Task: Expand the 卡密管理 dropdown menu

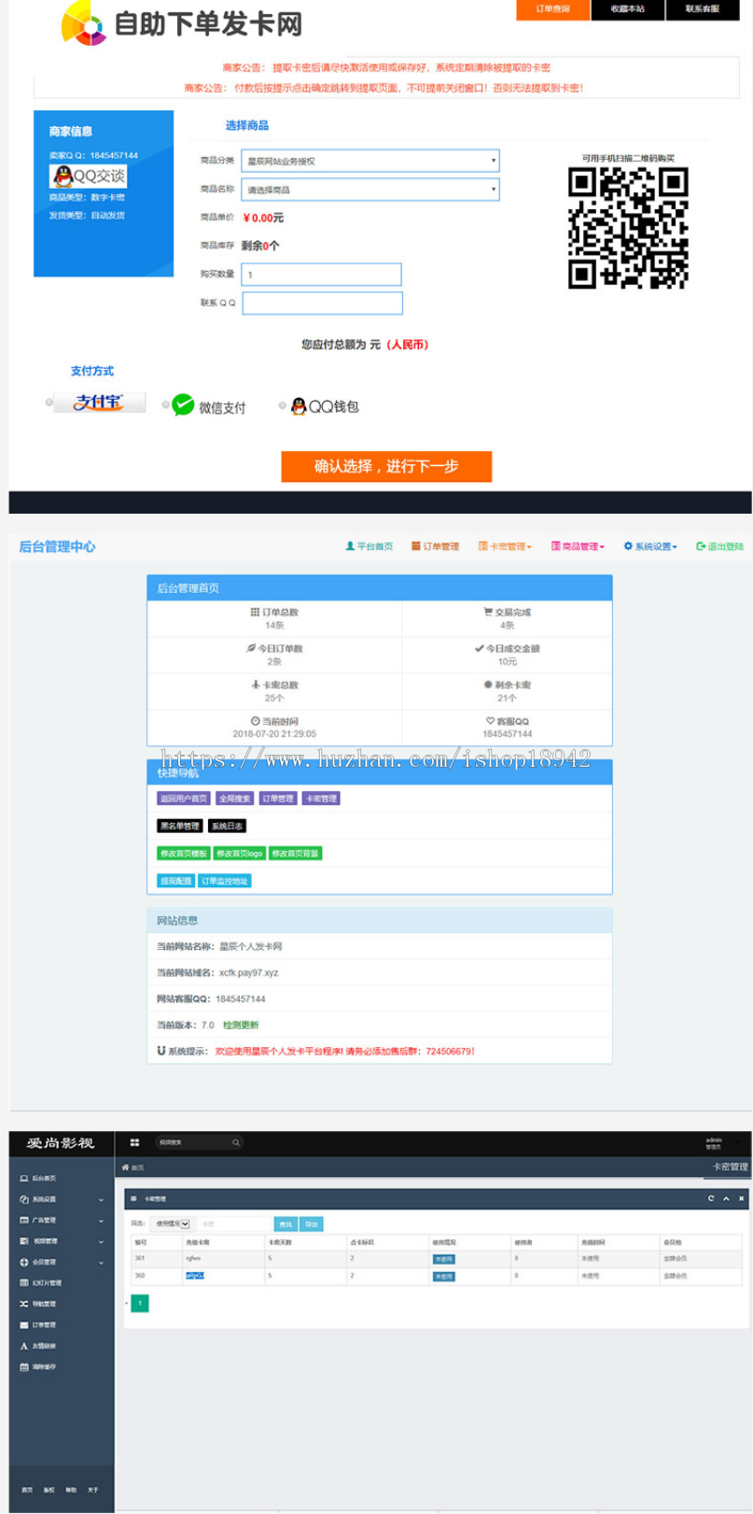Action: point(506,546)
